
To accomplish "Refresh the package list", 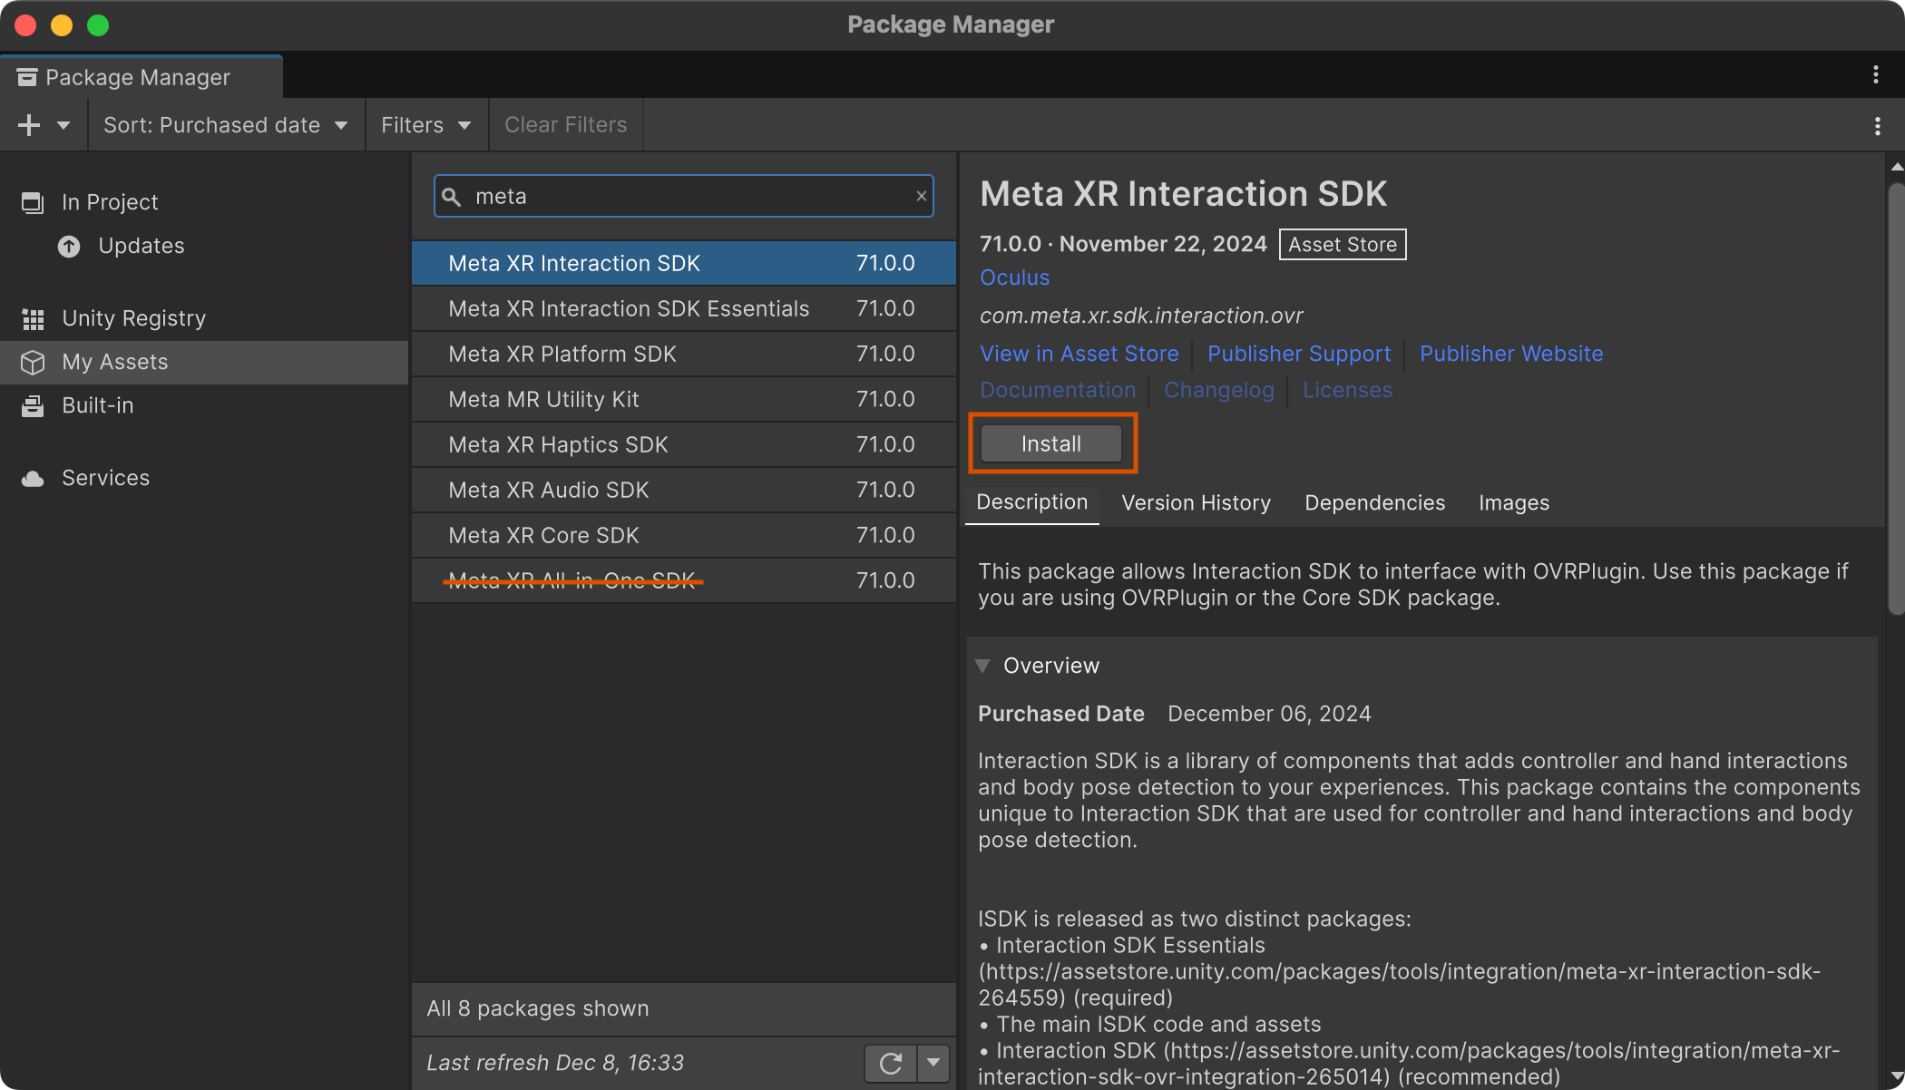I will point(890,1062).
